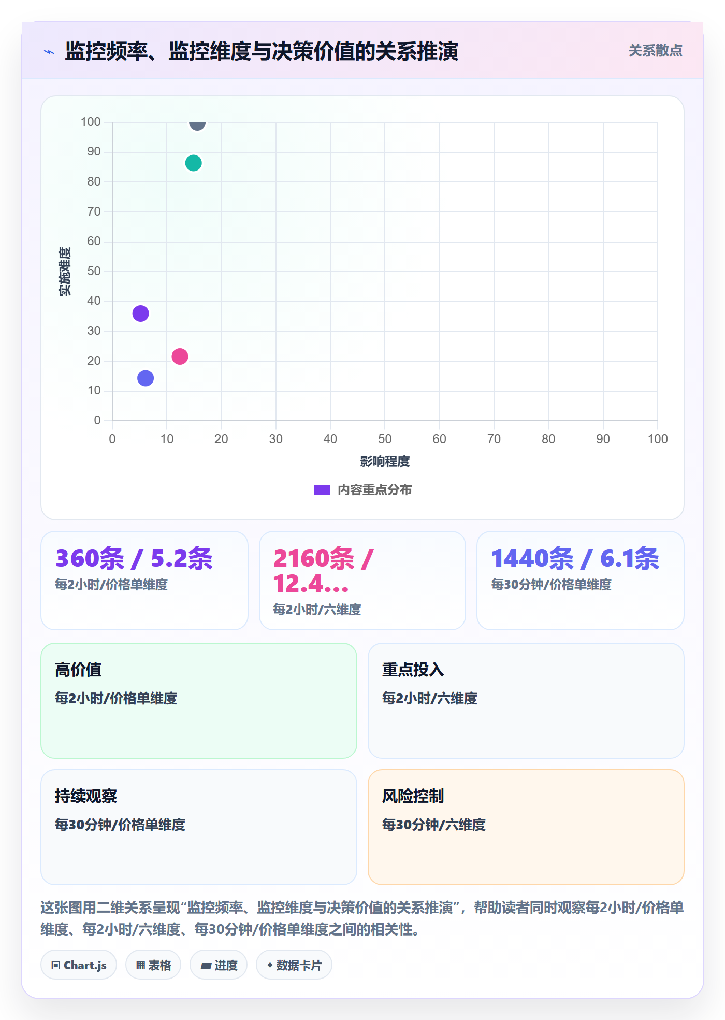Screen dimensions: 725x1020
Task: Click the diamond icon in the 数据卡片 chip
Action: pos(270,965)
